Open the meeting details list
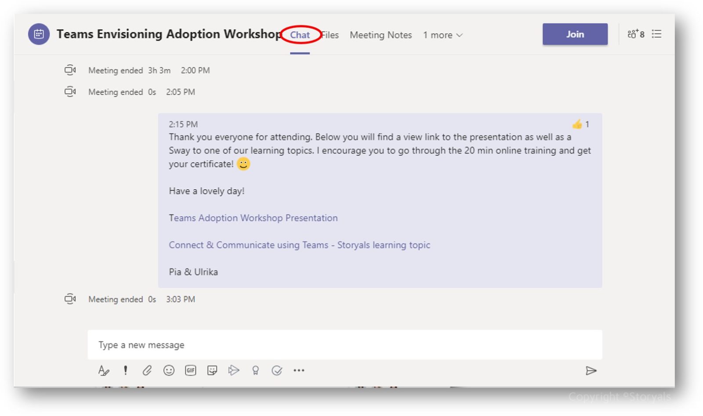Image resolution: width=703 pixels, height=416 pixels. [x=656, y=34]
